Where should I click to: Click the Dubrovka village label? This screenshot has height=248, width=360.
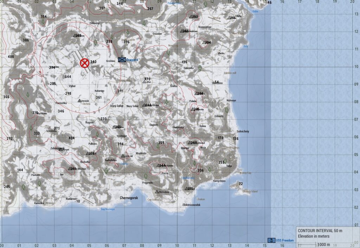pyautogui.click(x=188, y=68)
